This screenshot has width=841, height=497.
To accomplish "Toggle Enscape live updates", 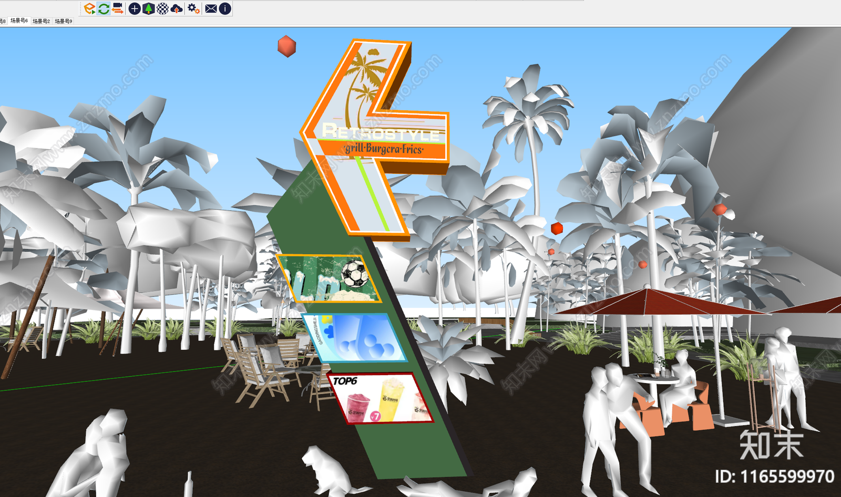I will tap(104, 8).
